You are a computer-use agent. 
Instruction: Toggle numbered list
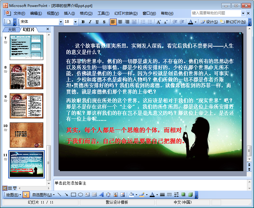pyautogui.click(x=143, y=22)
